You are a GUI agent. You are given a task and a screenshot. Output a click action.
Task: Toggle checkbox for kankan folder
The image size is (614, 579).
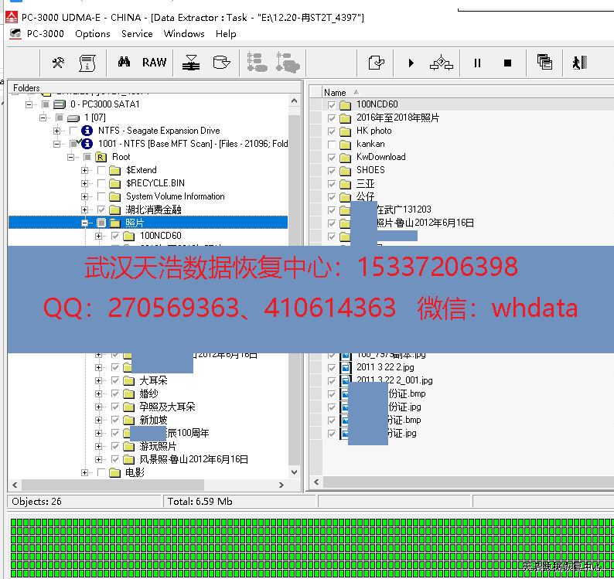pos(332,144)
